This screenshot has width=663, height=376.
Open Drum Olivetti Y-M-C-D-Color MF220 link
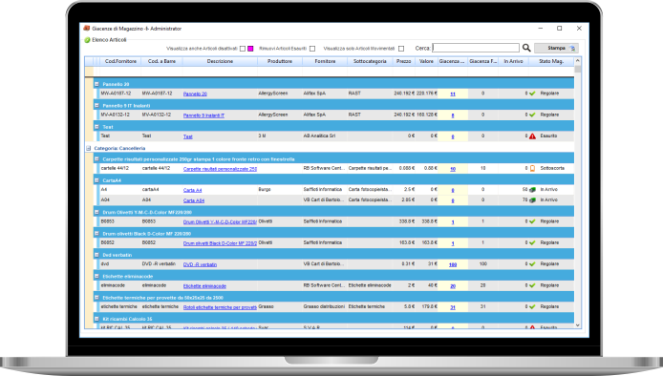(220, 221)
